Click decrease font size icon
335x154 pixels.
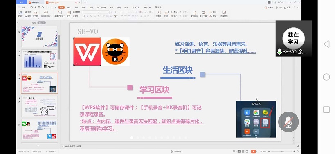(115, 12)
